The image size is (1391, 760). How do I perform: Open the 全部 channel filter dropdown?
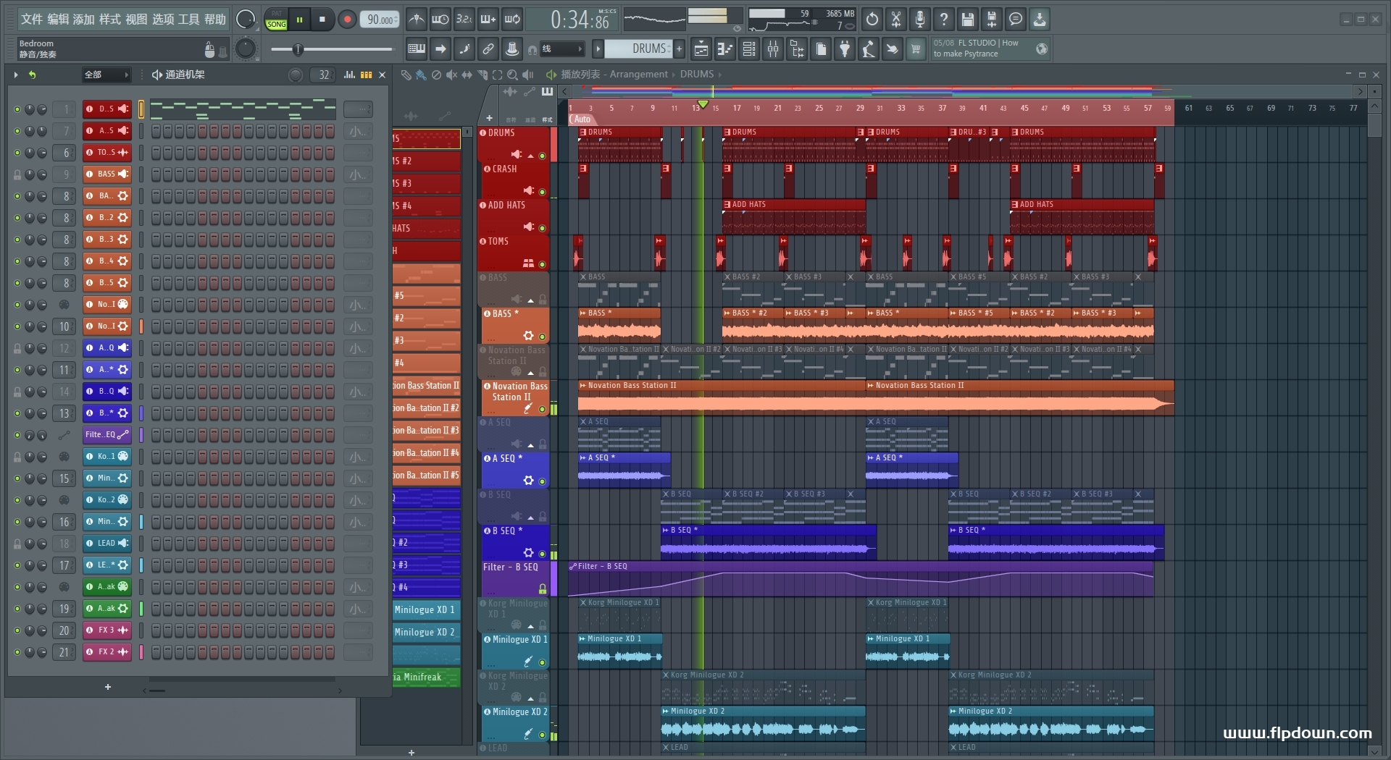tap(106, 75)
